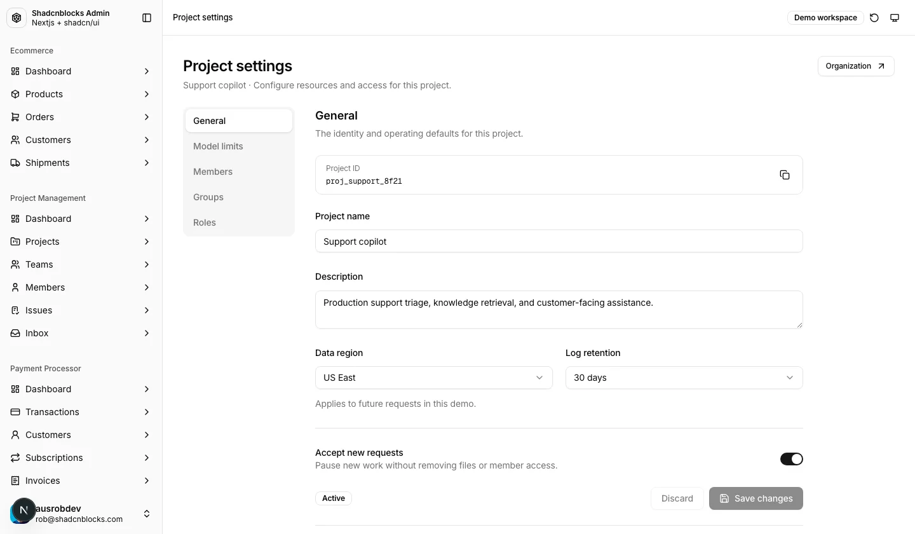
Task: Expand the Project Management Members chevron
Action: coord(147,287)
